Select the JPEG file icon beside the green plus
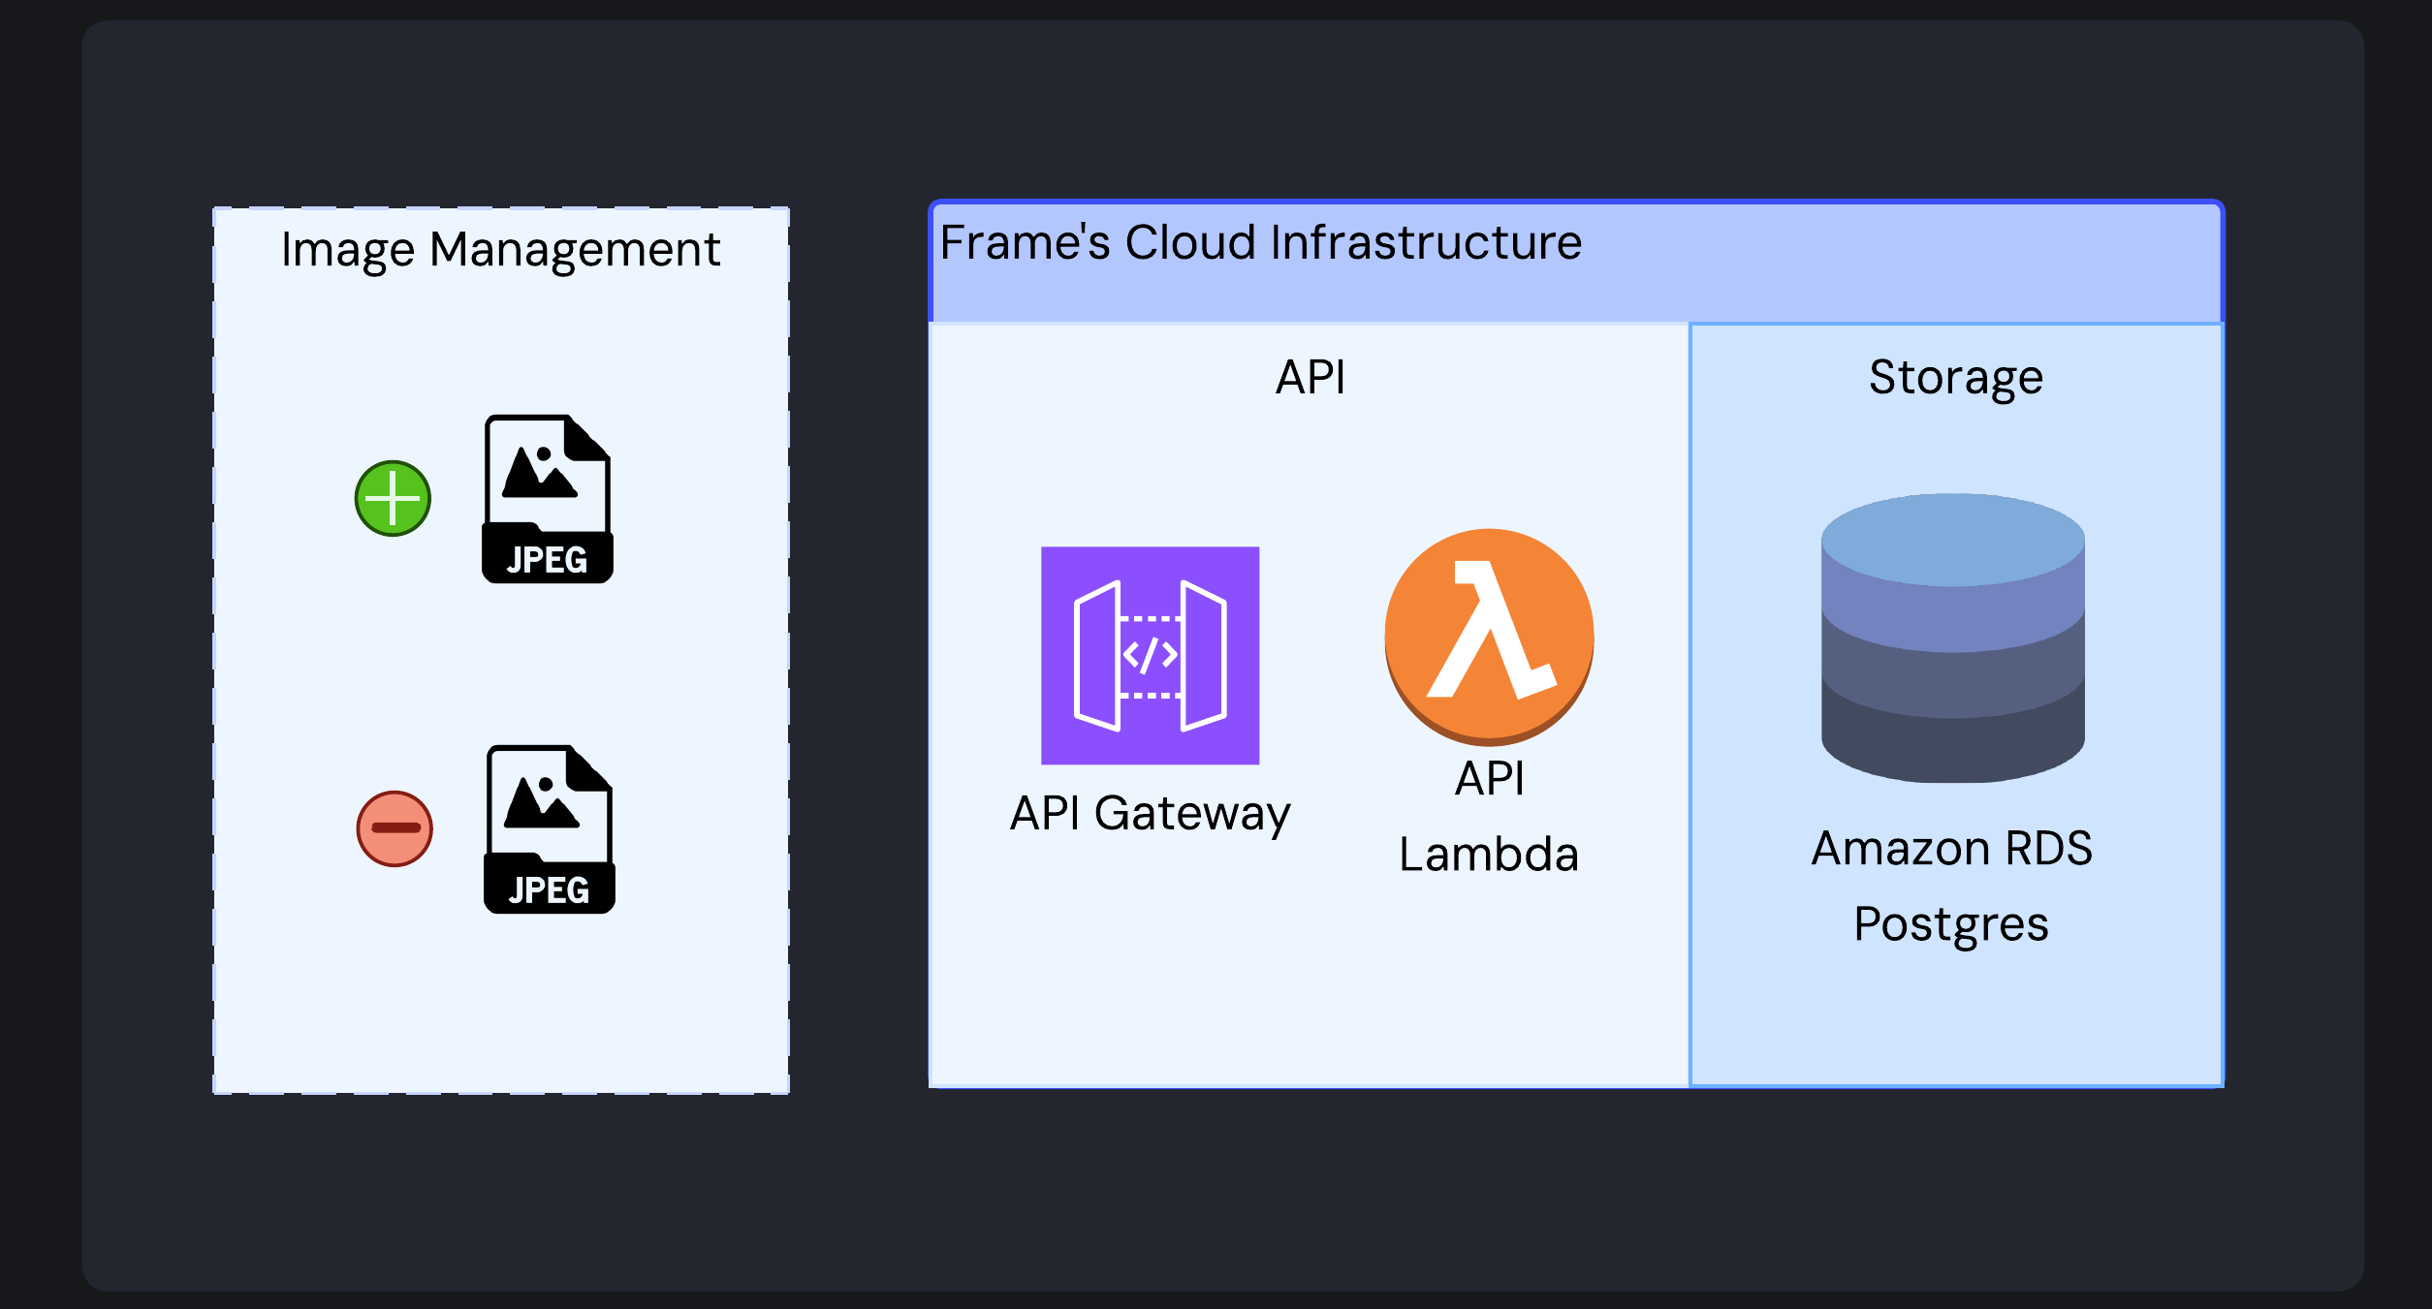 click(x=548, y=499)
